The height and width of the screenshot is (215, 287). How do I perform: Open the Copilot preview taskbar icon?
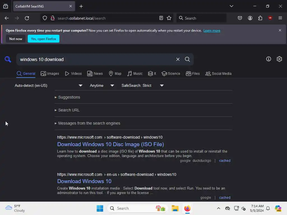pos(278,208)
